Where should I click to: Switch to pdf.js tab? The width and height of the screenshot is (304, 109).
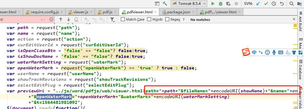[x=107, y=12]
